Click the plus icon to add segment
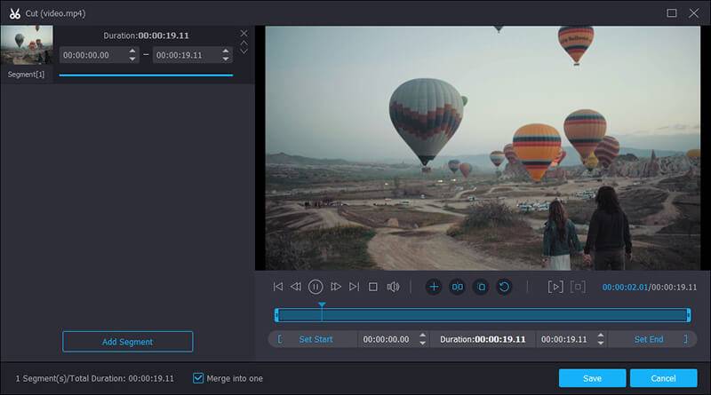 (434, 287)
